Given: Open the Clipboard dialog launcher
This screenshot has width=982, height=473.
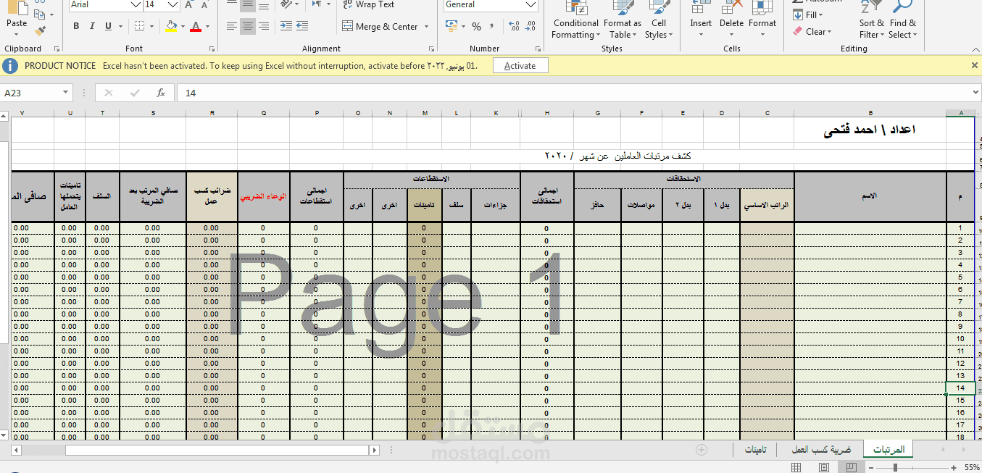Looking at the screenshot, I should pyautogui.click(x=57, y=49).
